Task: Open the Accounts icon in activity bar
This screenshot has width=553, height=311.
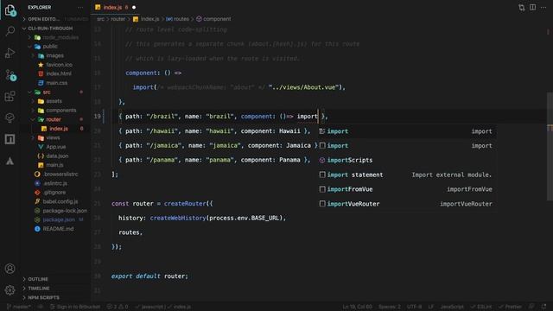Action: [x=10, y=269]
